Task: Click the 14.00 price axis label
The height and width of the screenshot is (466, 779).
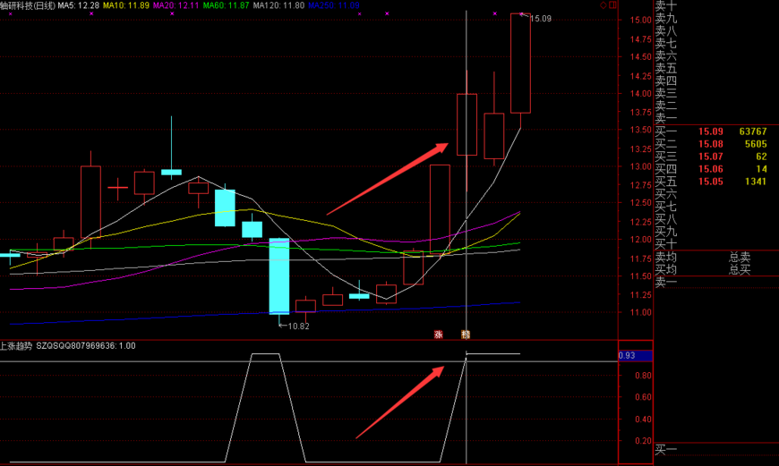Action: 640,94
